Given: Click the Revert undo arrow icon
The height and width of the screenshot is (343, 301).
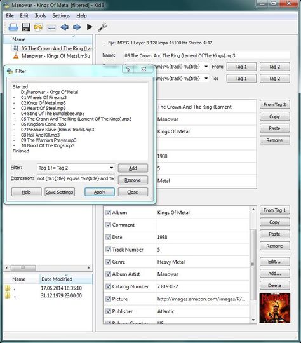Looking at the screenshot, I should coord(38,27).
